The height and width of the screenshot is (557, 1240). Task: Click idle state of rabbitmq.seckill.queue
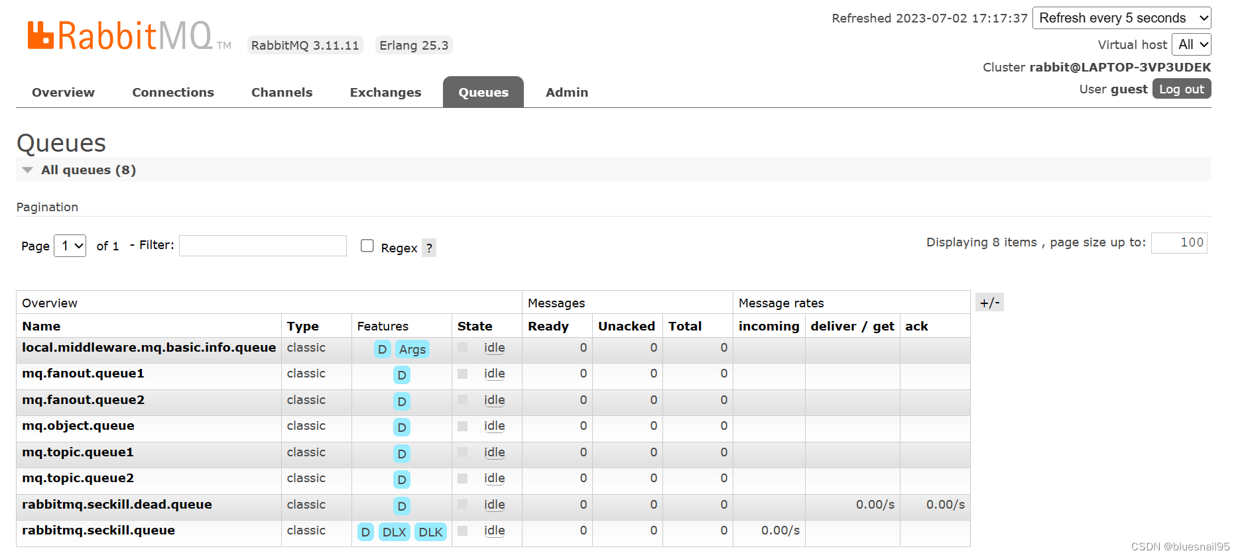(x=494, y=531)
